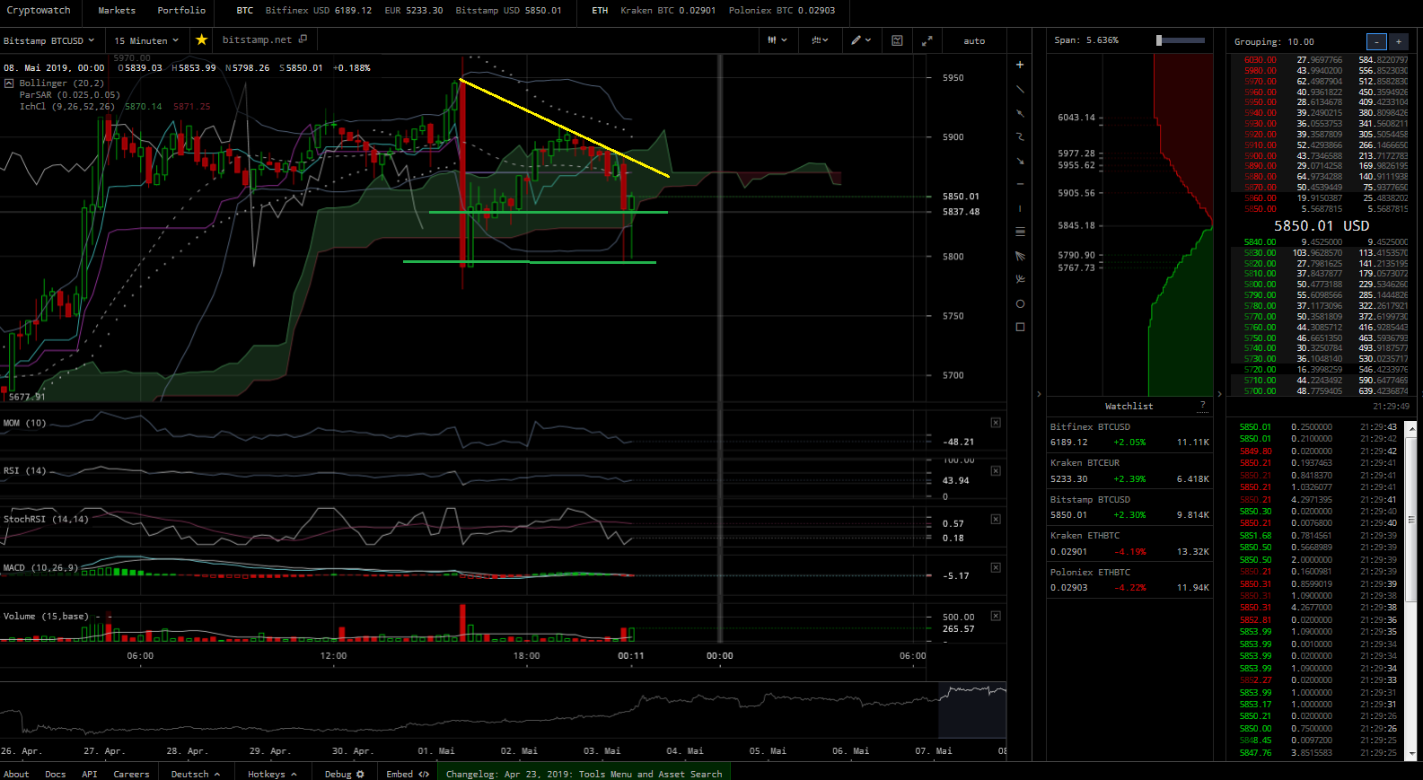The width and height of the screenshot is (1423, 780).
Task: Click the highlighted range in overview timeline
Action: [x=972, y=711]
